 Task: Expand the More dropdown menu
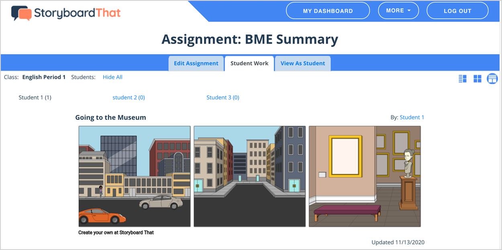(x=398, y=11)
